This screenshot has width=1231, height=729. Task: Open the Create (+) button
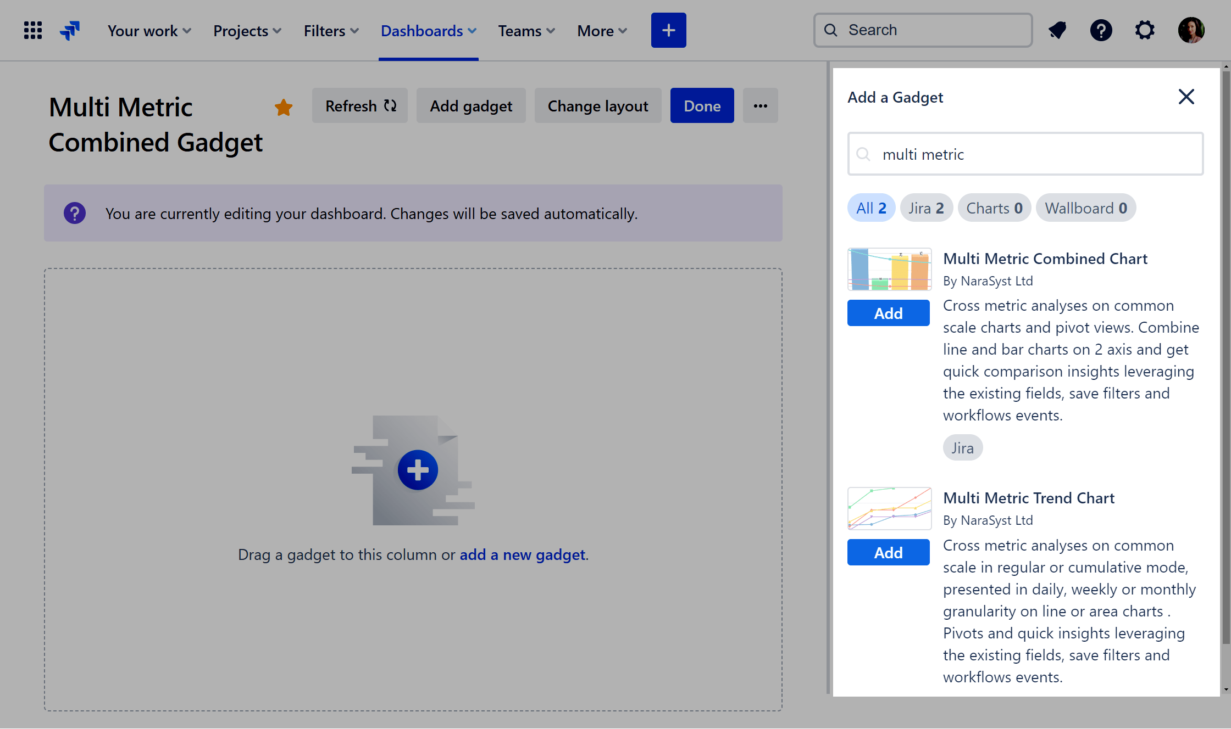pyautogui.click(x=668, y=30)
